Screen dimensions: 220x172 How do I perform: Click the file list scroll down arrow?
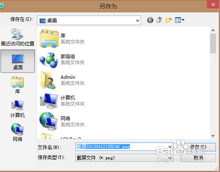[x=213, y=135]
